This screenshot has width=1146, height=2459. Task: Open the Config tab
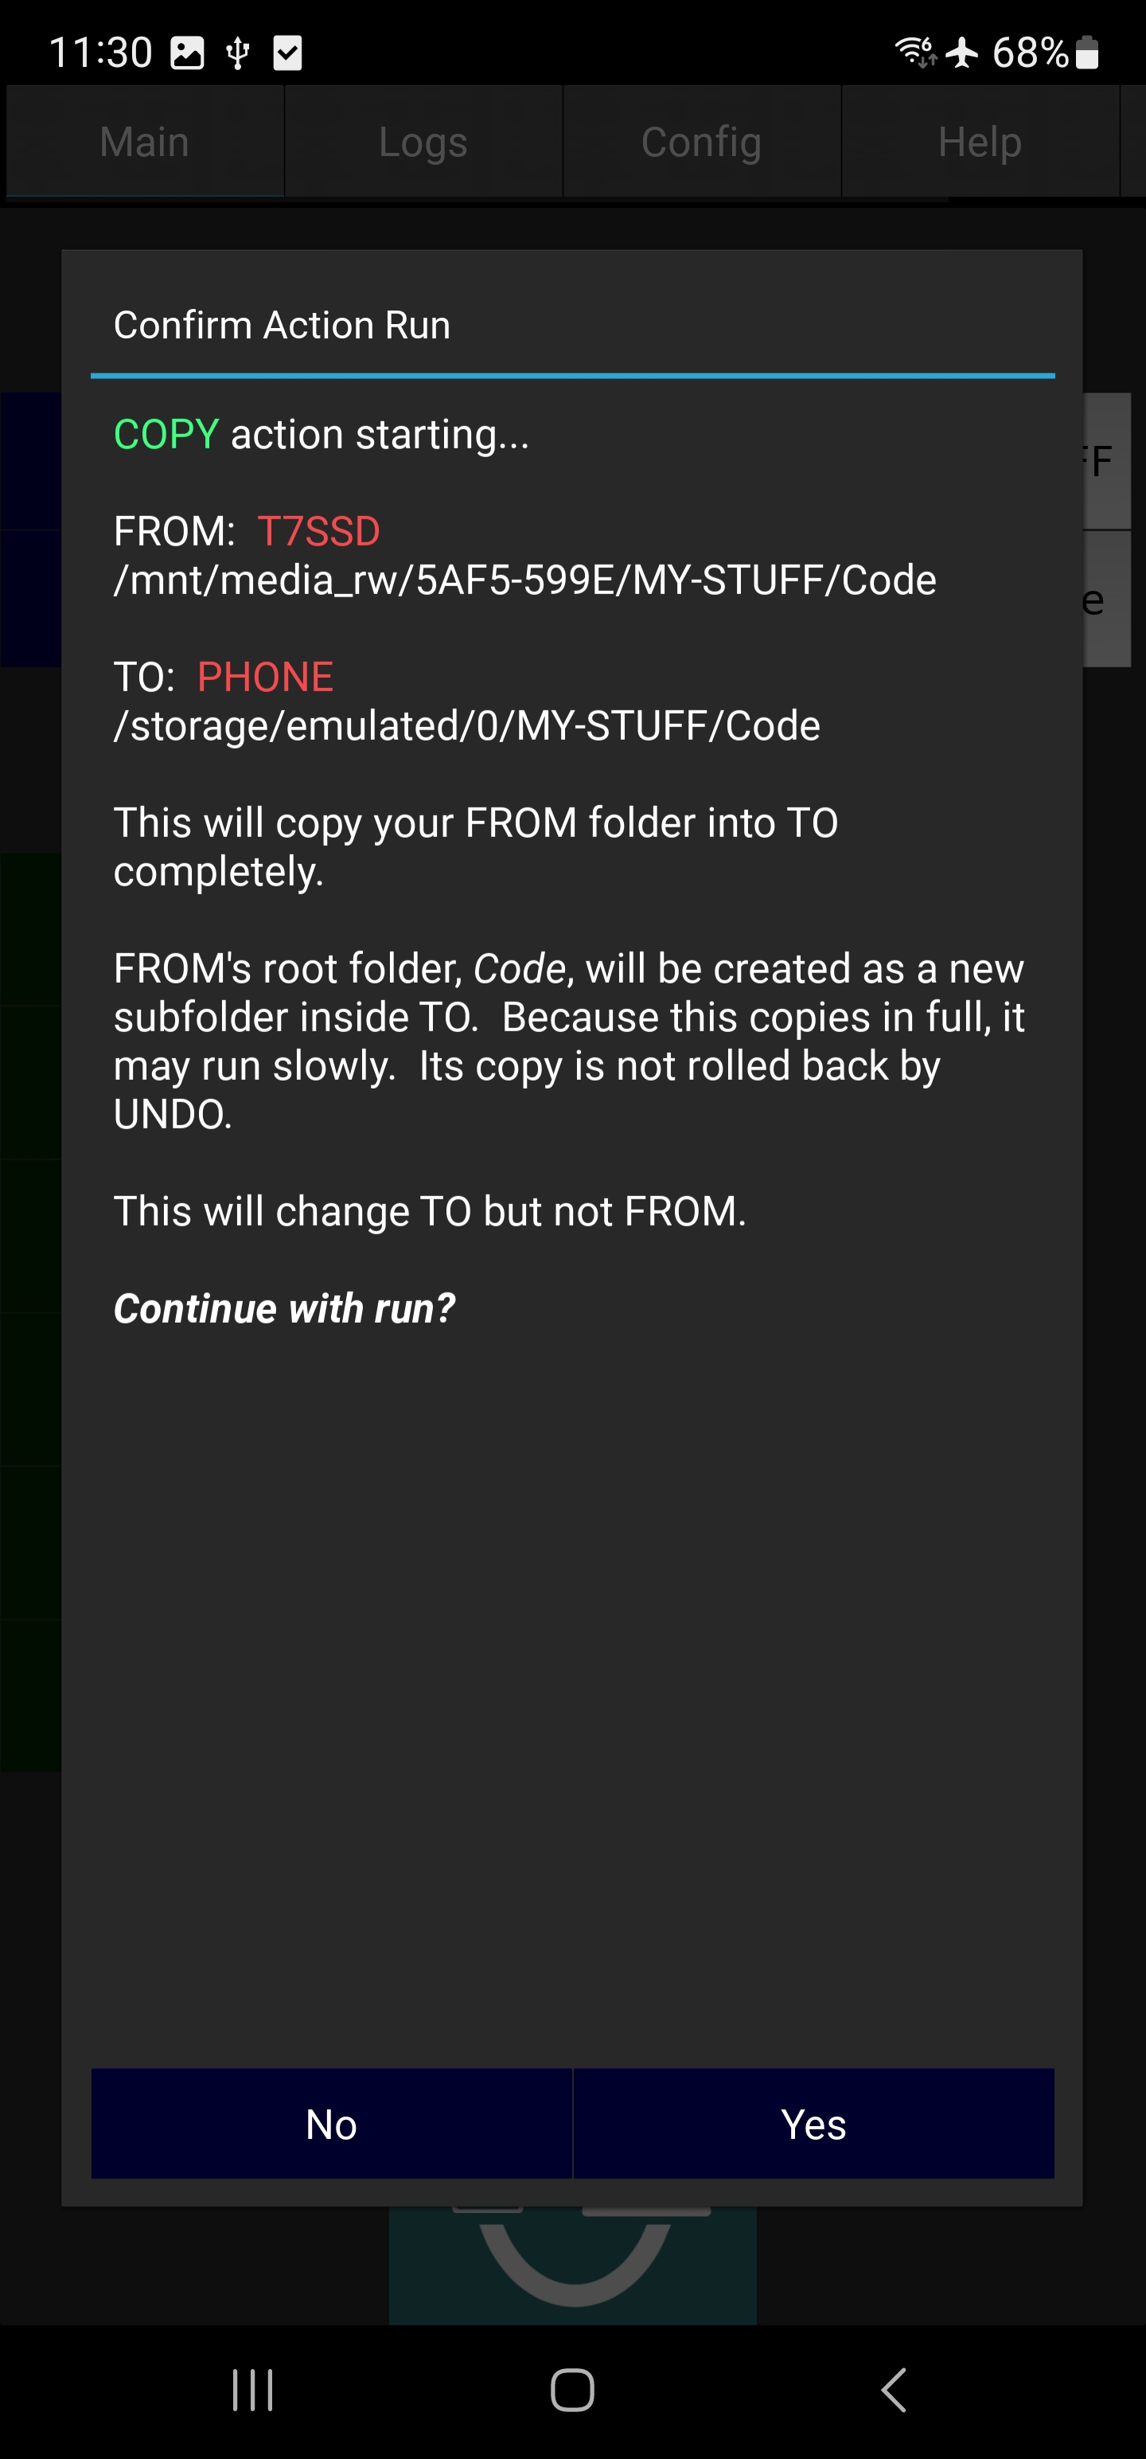point(701,141)
